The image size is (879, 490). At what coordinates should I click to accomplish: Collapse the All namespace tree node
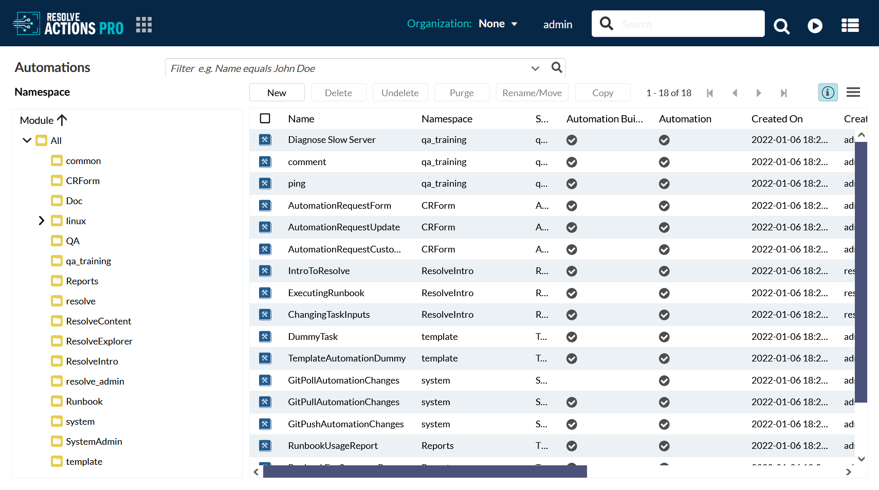coord(27,140)
